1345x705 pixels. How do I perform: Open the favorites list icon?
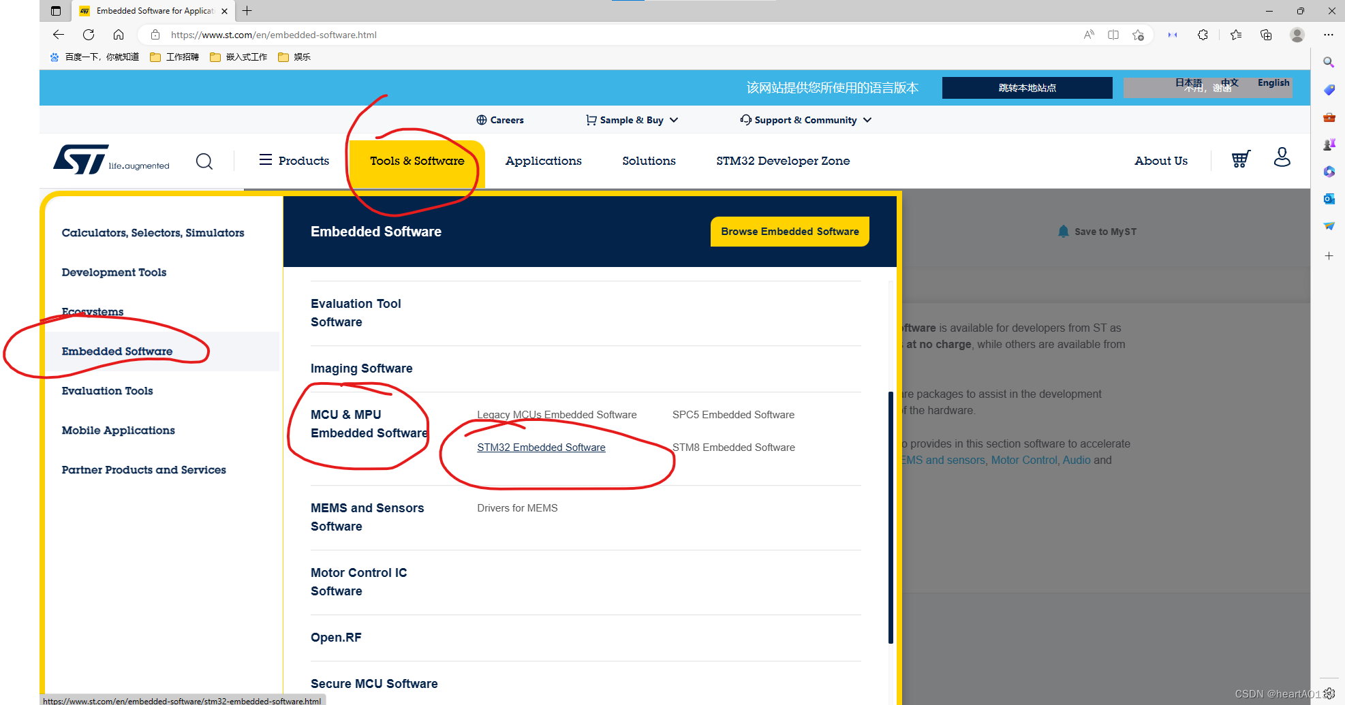point(1236,35)
